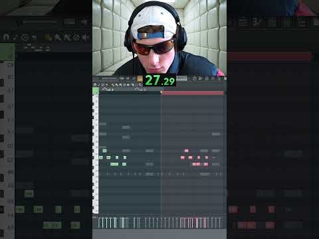Click the crossed-circle tool icon in the blurred left toolbar
319x239 pixels.
tap(76, 38)
